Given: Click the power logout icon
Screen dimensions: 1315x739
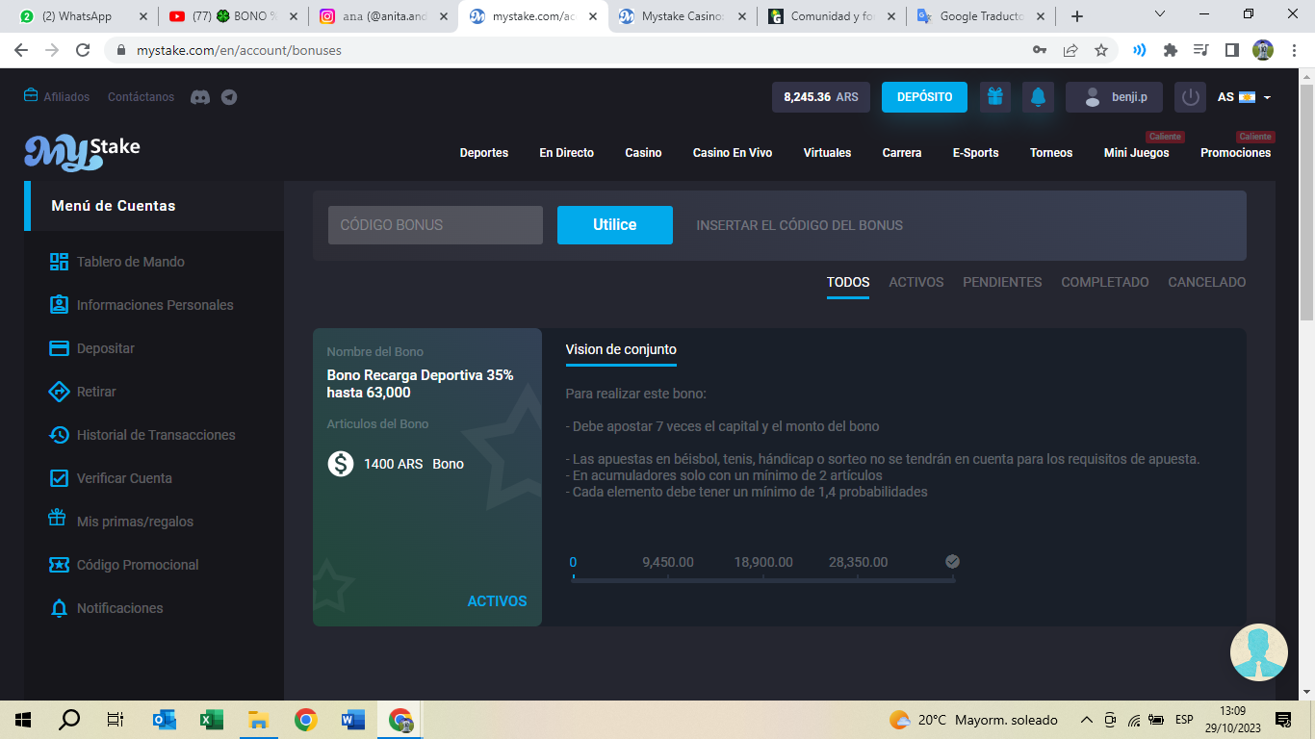Looking at the screenshot, I should (1191, 97).
